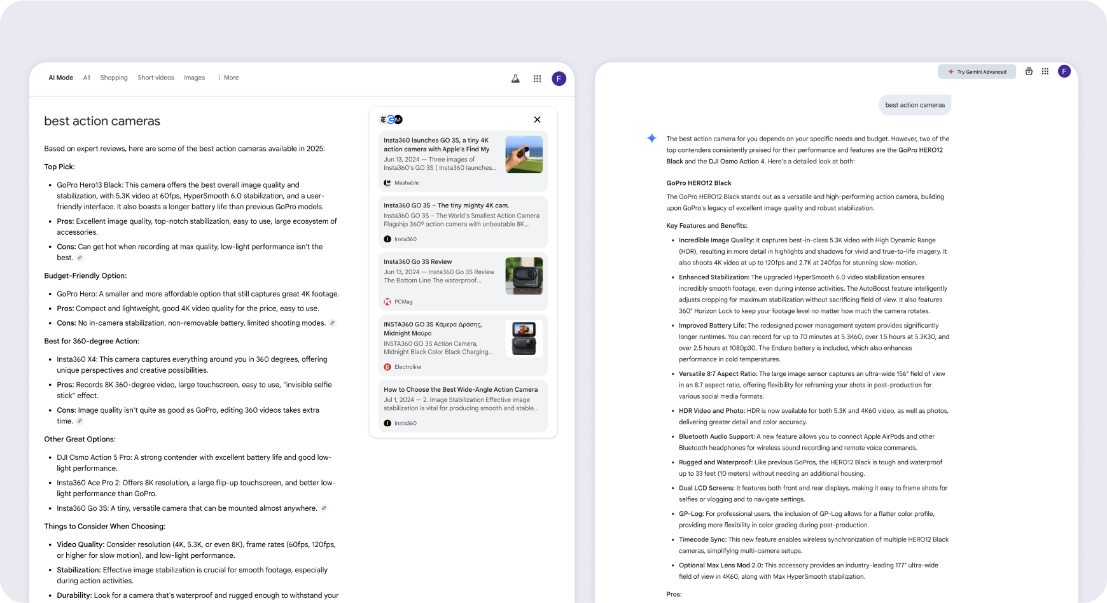Switch to the Shopping tab

click(114, 78)
